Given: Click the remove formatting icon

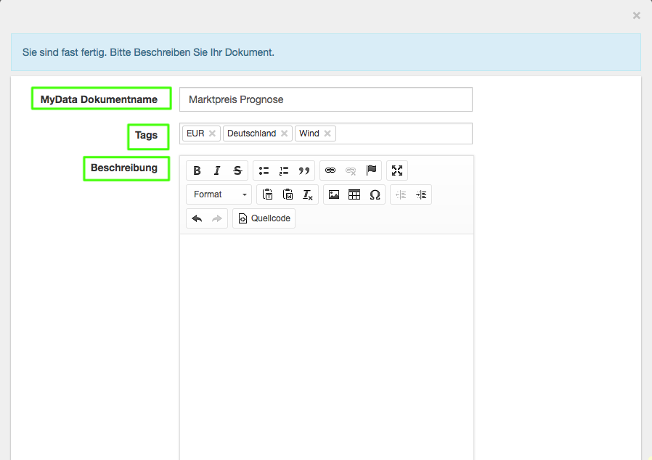Looking at the screenshot, I should tap(308, 194).
